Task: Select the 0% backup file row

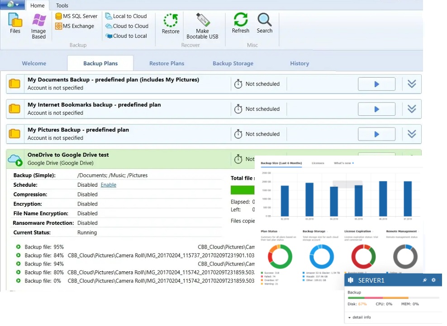Action: tap(135, 281)
